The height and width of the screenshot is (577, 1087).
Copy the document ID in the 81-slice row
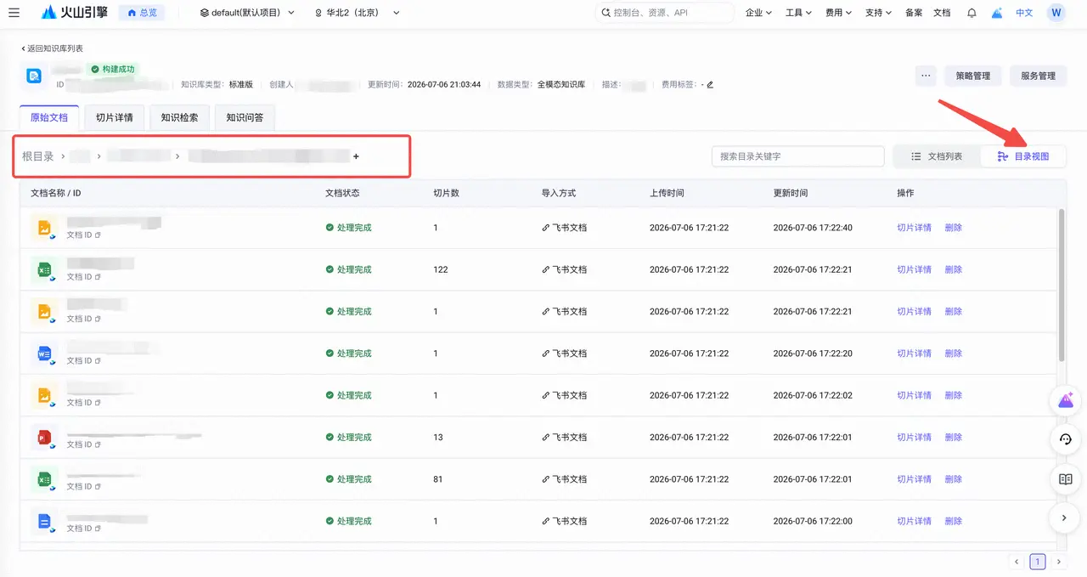tap(98, 487)
